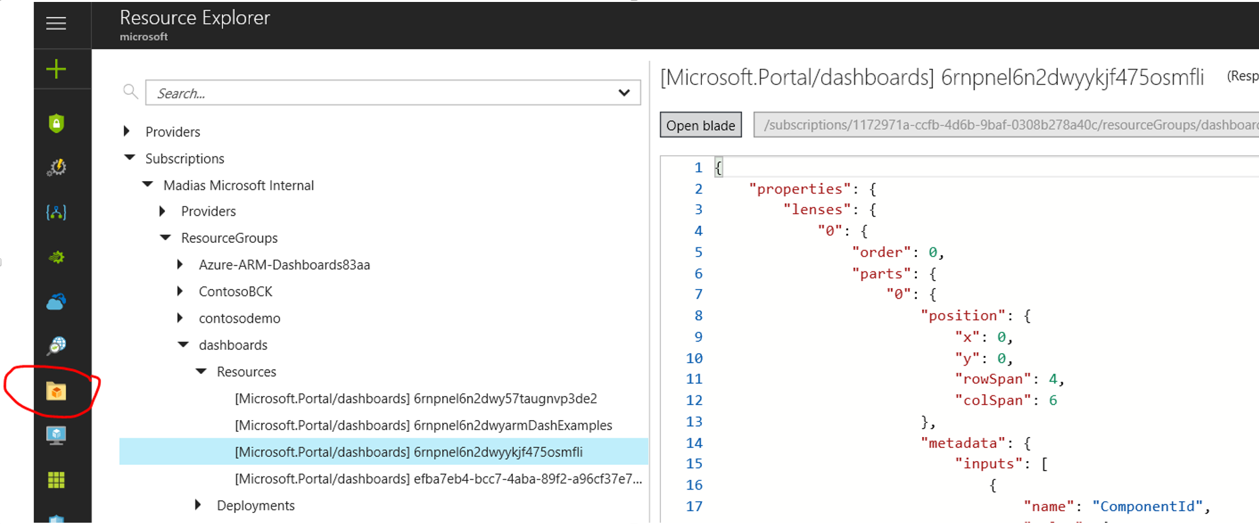Viewport: 1259px width, 524px height.
Task: Click the green plus New icon
Action: point(56,69)
